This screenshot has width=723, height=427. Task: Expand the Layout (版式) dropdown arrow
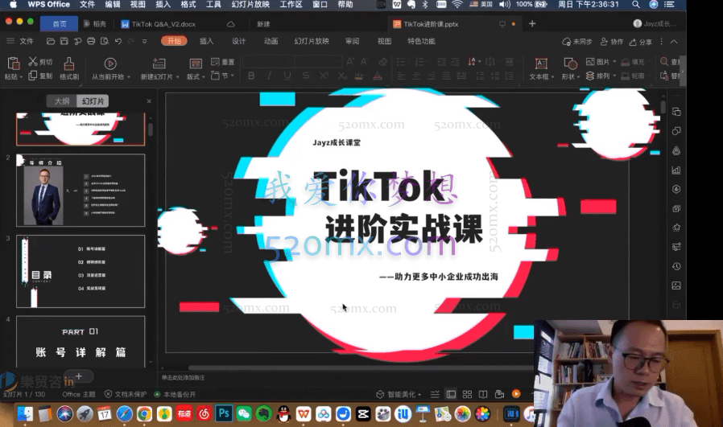(x=204, y=77)
